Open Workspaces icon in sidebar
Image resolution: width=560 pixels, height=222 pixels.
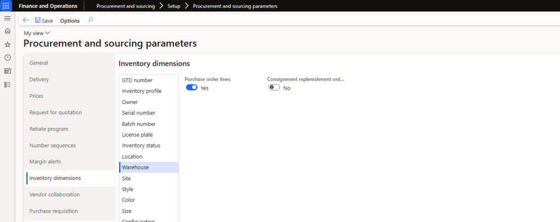click(x=7, y=71)
